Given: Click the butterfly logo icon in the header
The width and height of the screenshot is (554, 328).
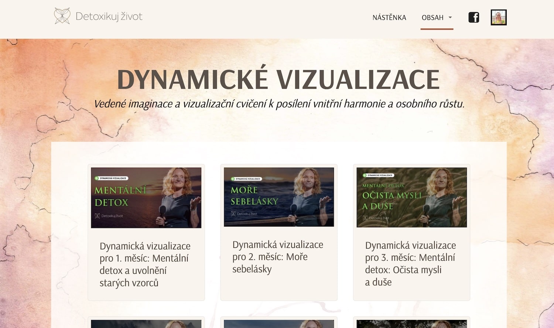Looking at the screenshot, I should pos(62,16).
